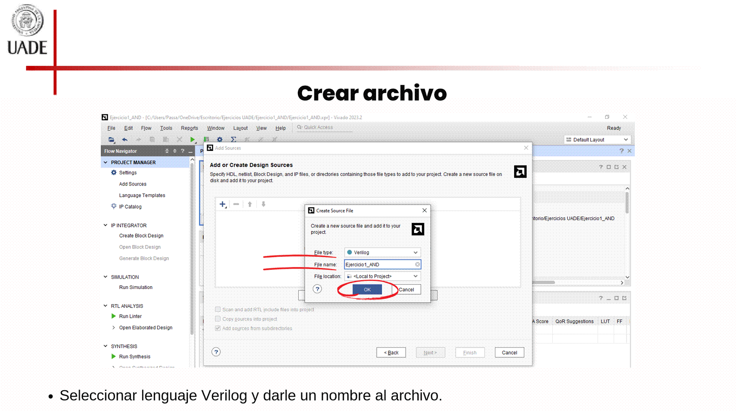The width and height of the screenshot is (736, 414).
Task: Open the File type Verilog dropdown
Action: coord(382,252)
